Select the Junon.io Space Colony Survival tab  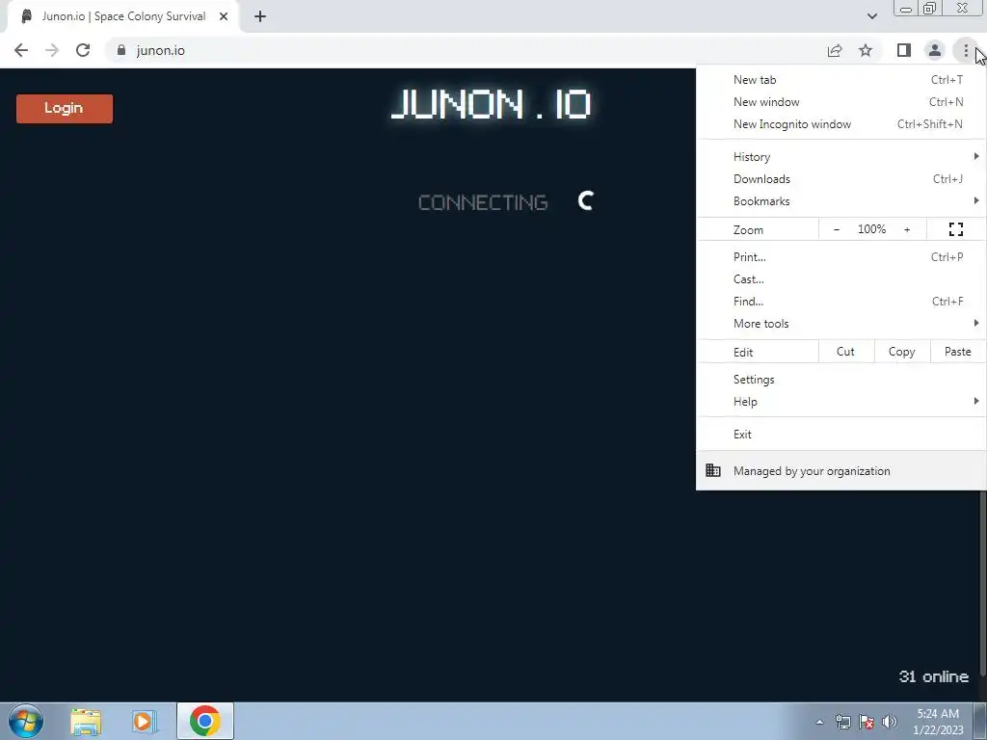pyautogui.click(x=123, y=16)
